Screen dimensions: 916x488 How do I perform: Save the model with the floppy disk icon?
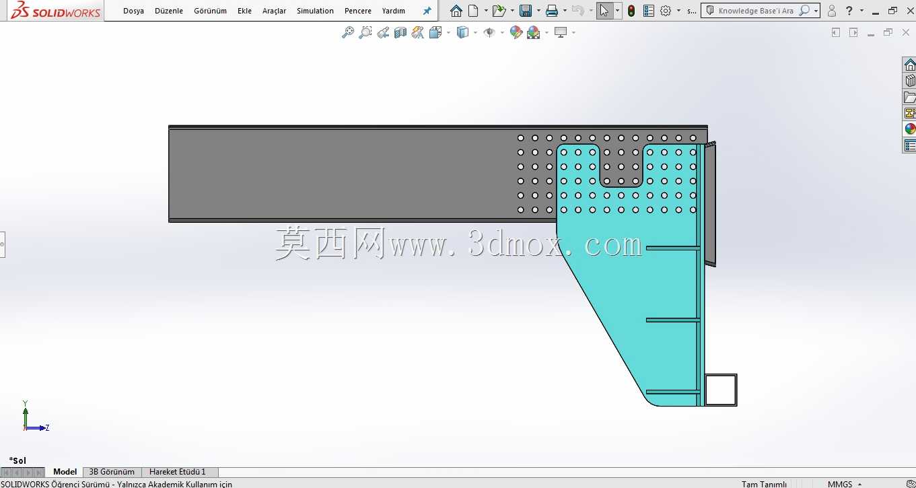(526, 11)
